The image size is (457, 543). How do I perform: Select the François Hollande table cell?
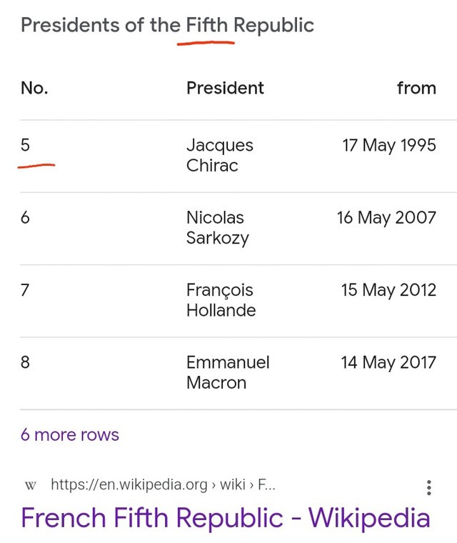point(221,300)
